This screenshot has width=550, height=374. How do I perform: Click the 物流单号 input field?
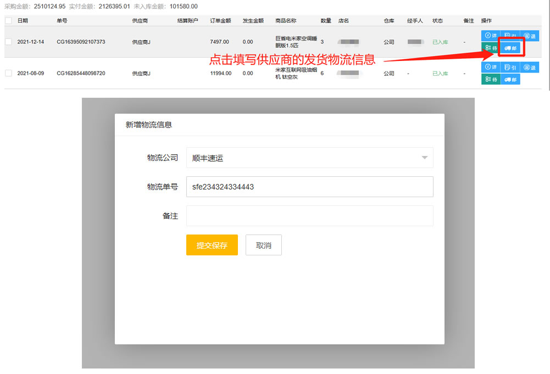tap(310, 187)
